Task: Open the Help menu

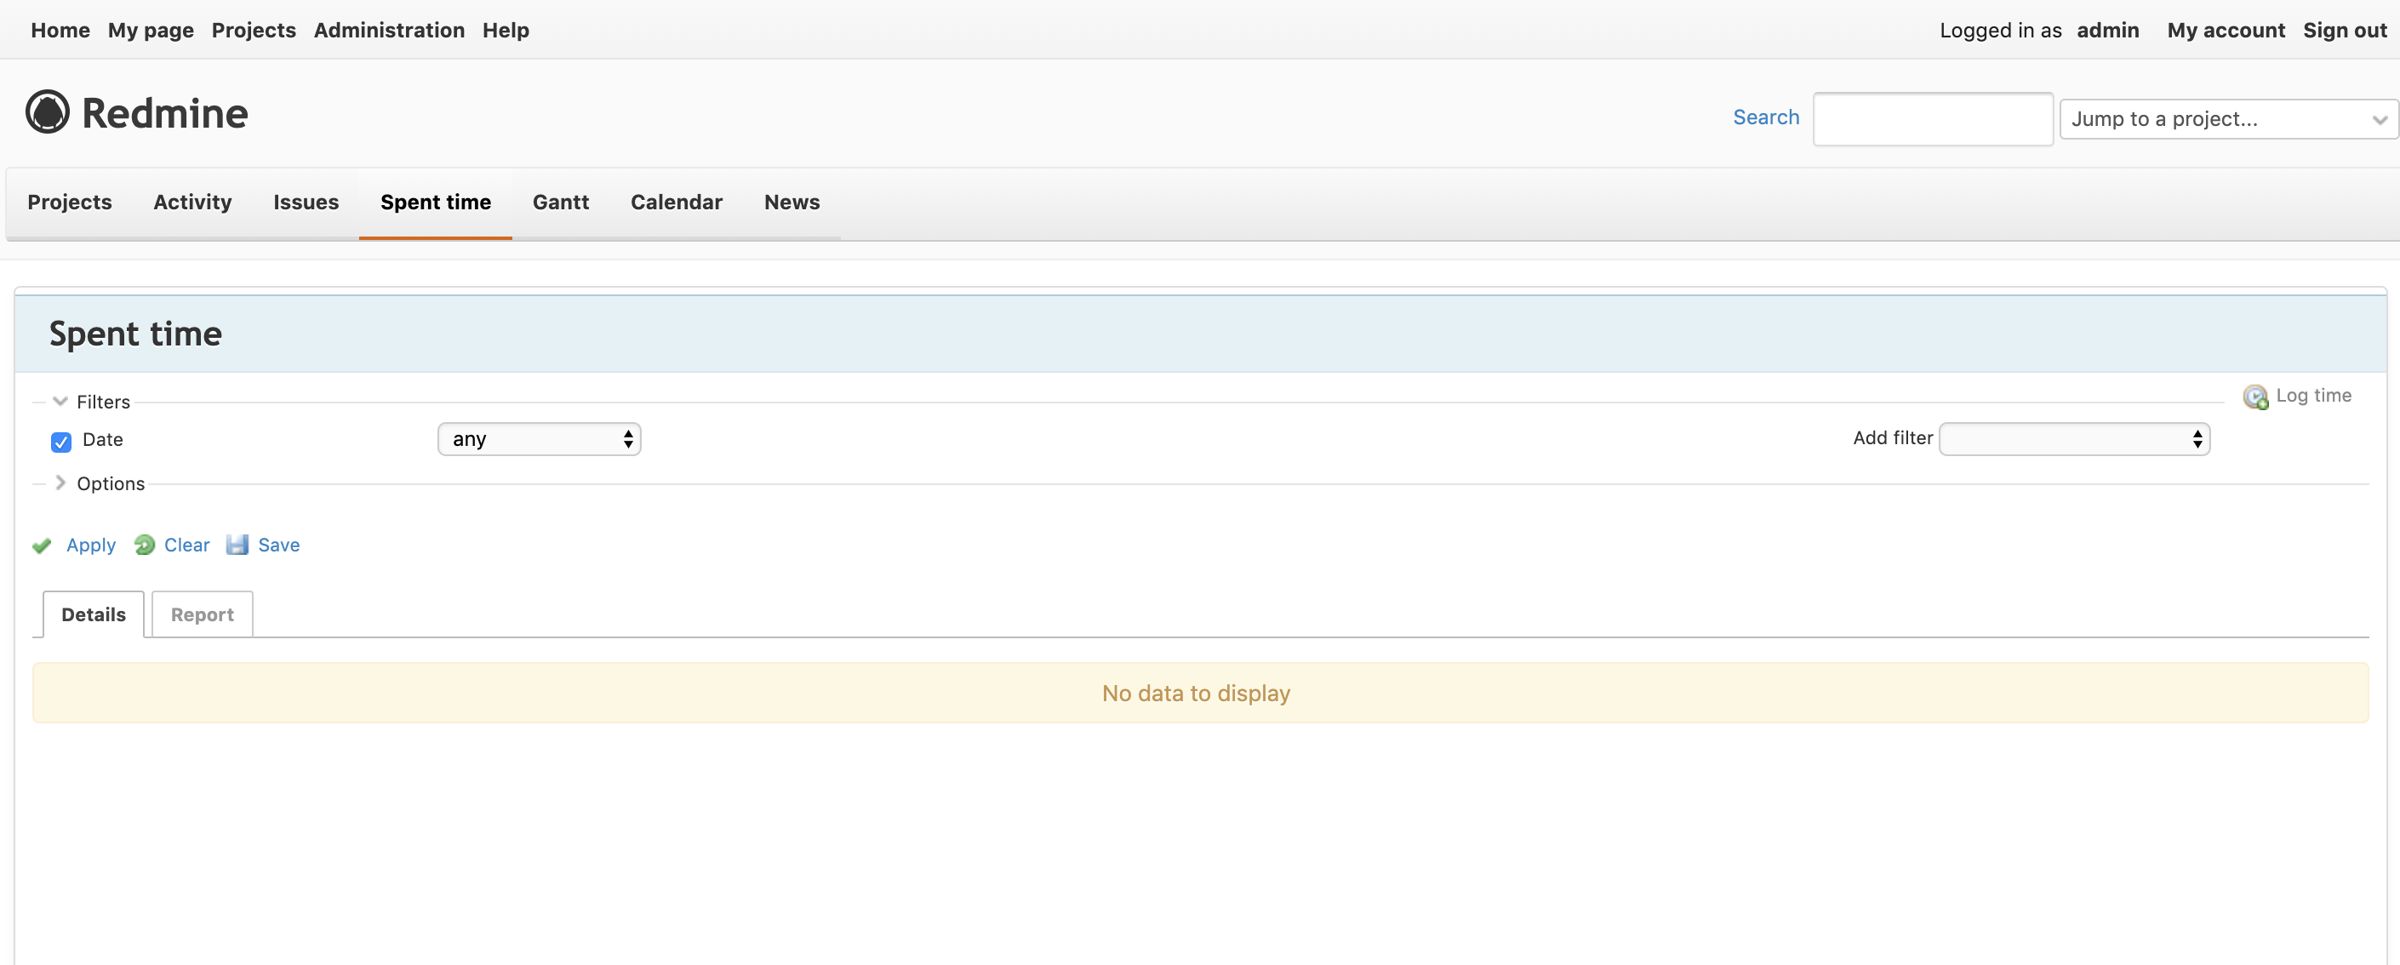Action: pyautogui.click(x=506, y=30)
